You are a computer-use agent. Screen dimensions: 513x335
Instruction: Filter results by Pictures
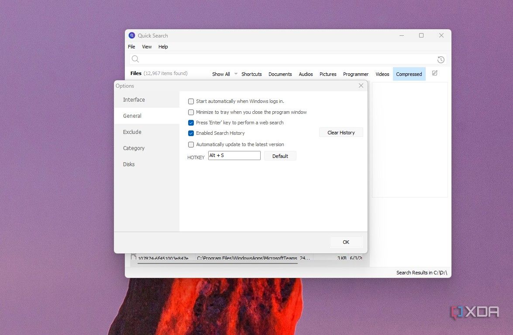click(x=328, y=74)
